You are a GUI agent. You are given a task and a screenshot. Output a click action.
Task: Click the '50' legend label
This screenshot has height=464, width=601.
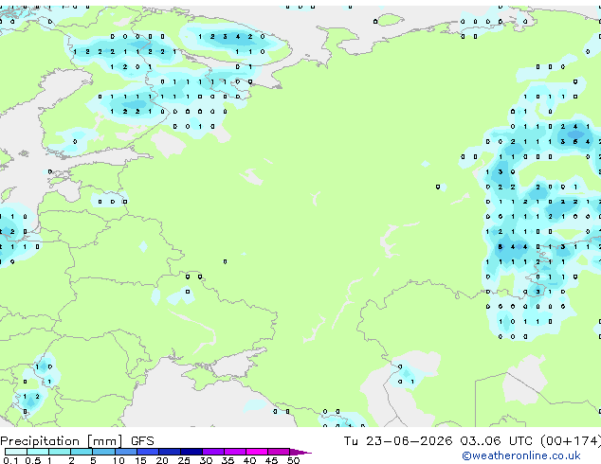point(293,460)
